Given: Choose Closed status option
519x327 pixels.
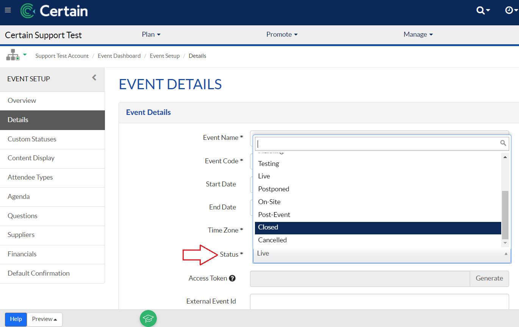Looking at the screenshot, I should (x=378, y=227).
